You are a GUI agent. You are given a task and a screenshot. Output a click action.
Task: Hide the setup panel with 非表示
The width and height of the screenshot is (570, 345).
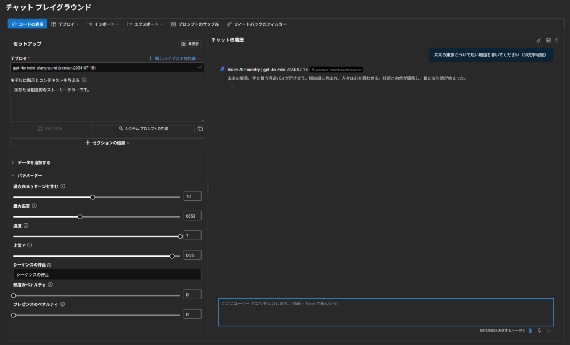[x=190, y=43]
